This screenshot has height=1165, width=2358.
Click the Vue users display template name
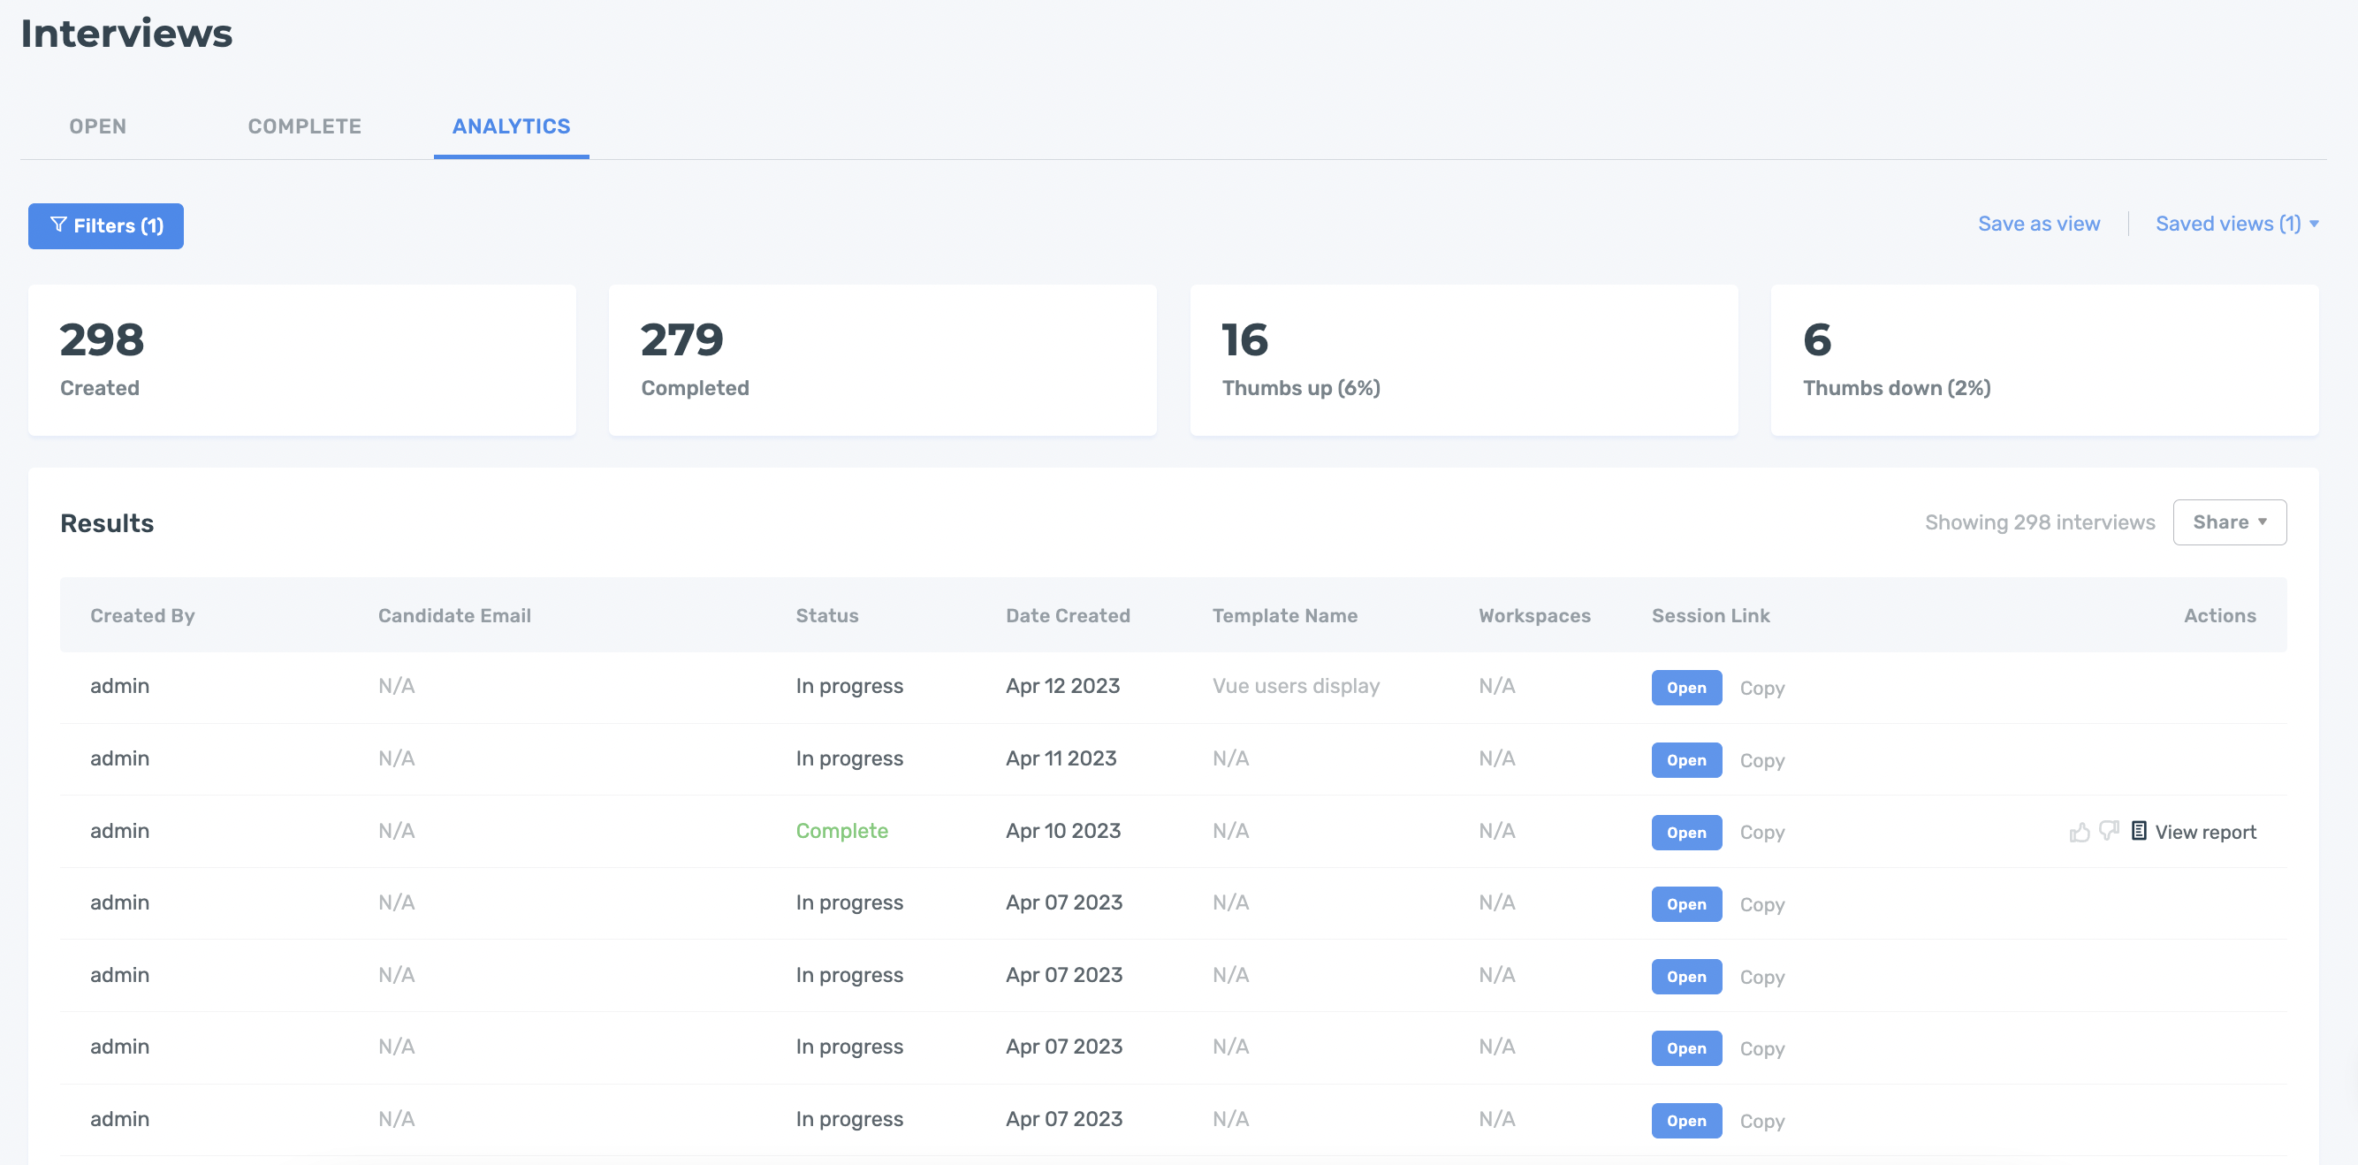[1296, 685]
